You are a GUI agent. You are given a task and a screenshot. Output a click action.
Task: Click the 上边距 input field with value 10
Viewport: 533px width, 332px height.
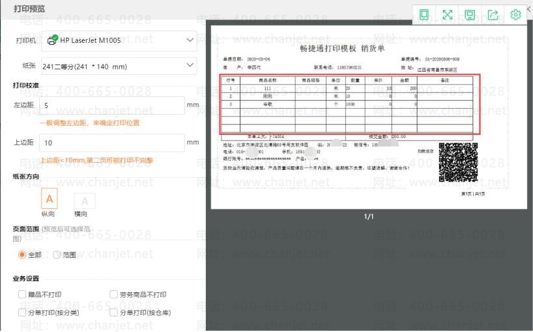[112, 143]
